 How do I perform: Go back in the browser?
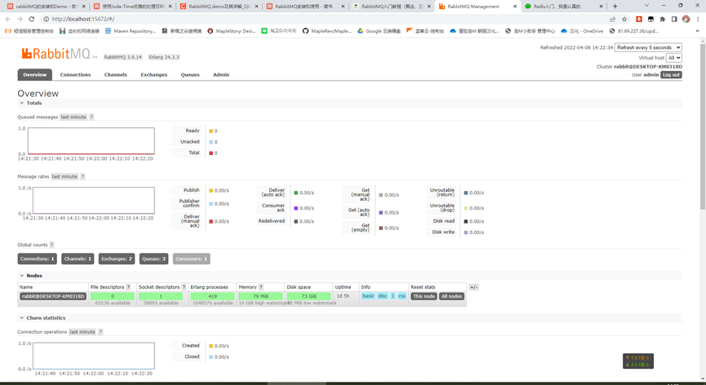7,19
